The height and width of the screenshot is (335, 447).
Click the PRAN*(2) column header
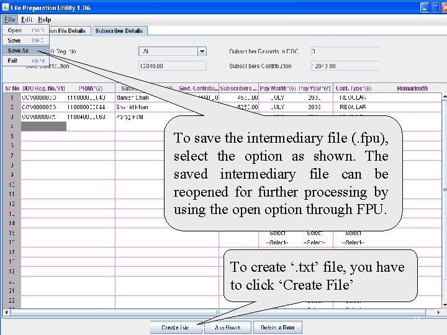click(91, 88)
